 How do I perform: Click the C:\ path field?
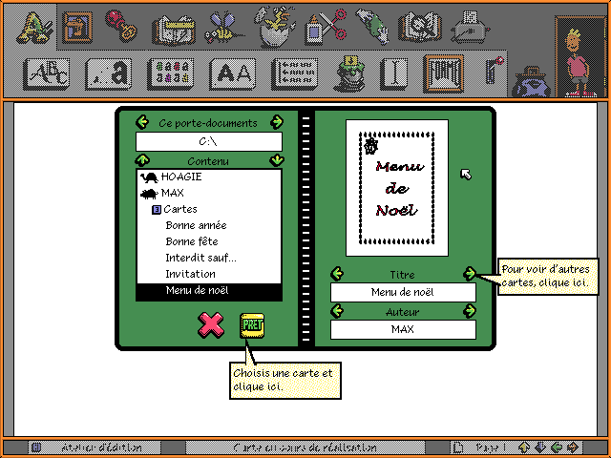point(209,141)
